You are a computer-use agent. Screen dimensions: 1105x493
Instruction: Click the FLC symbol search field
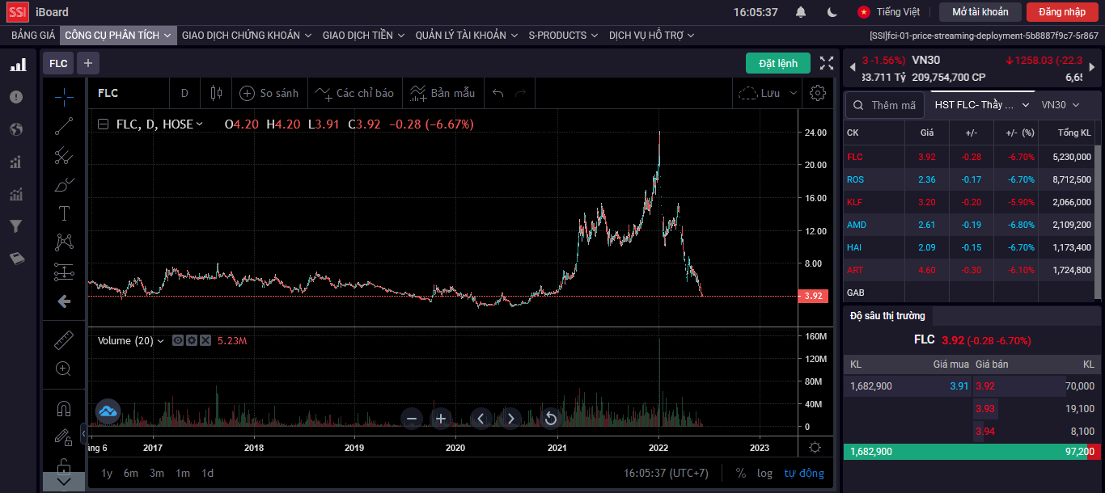click(x=128, y=93)
